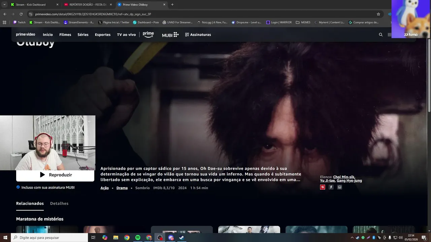Bookmark this page with star icon
Screen dimensions: 431x242
click(x=378, y=14)
